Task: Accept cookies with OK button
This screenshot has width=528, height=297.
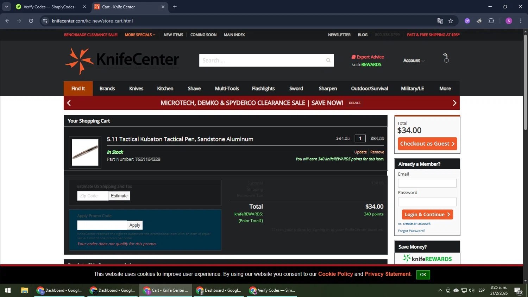Action: (423, 275)
